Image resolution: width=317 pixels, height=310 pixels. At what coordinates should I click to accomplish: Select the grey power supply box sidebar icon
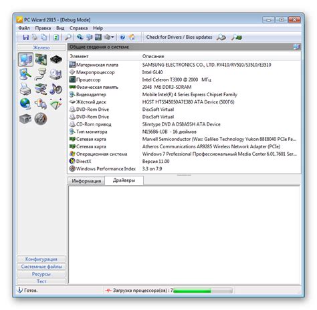tap(25, 118)
